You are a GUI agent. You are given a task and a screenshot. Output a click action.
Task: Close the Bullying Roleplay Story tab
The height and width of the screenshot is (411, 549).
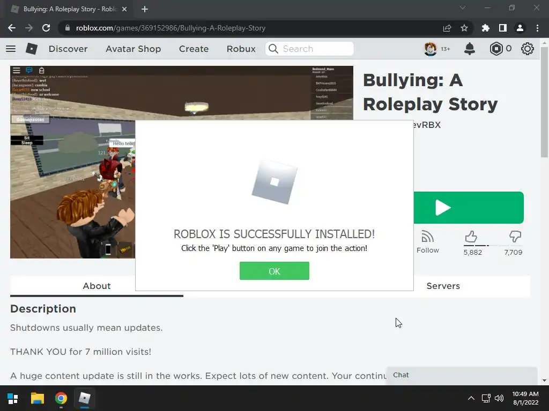pos(124,9)
